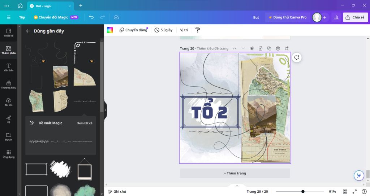Open the Vị trí position options
The width and height of the screenshot is (370, 196).
184,30
